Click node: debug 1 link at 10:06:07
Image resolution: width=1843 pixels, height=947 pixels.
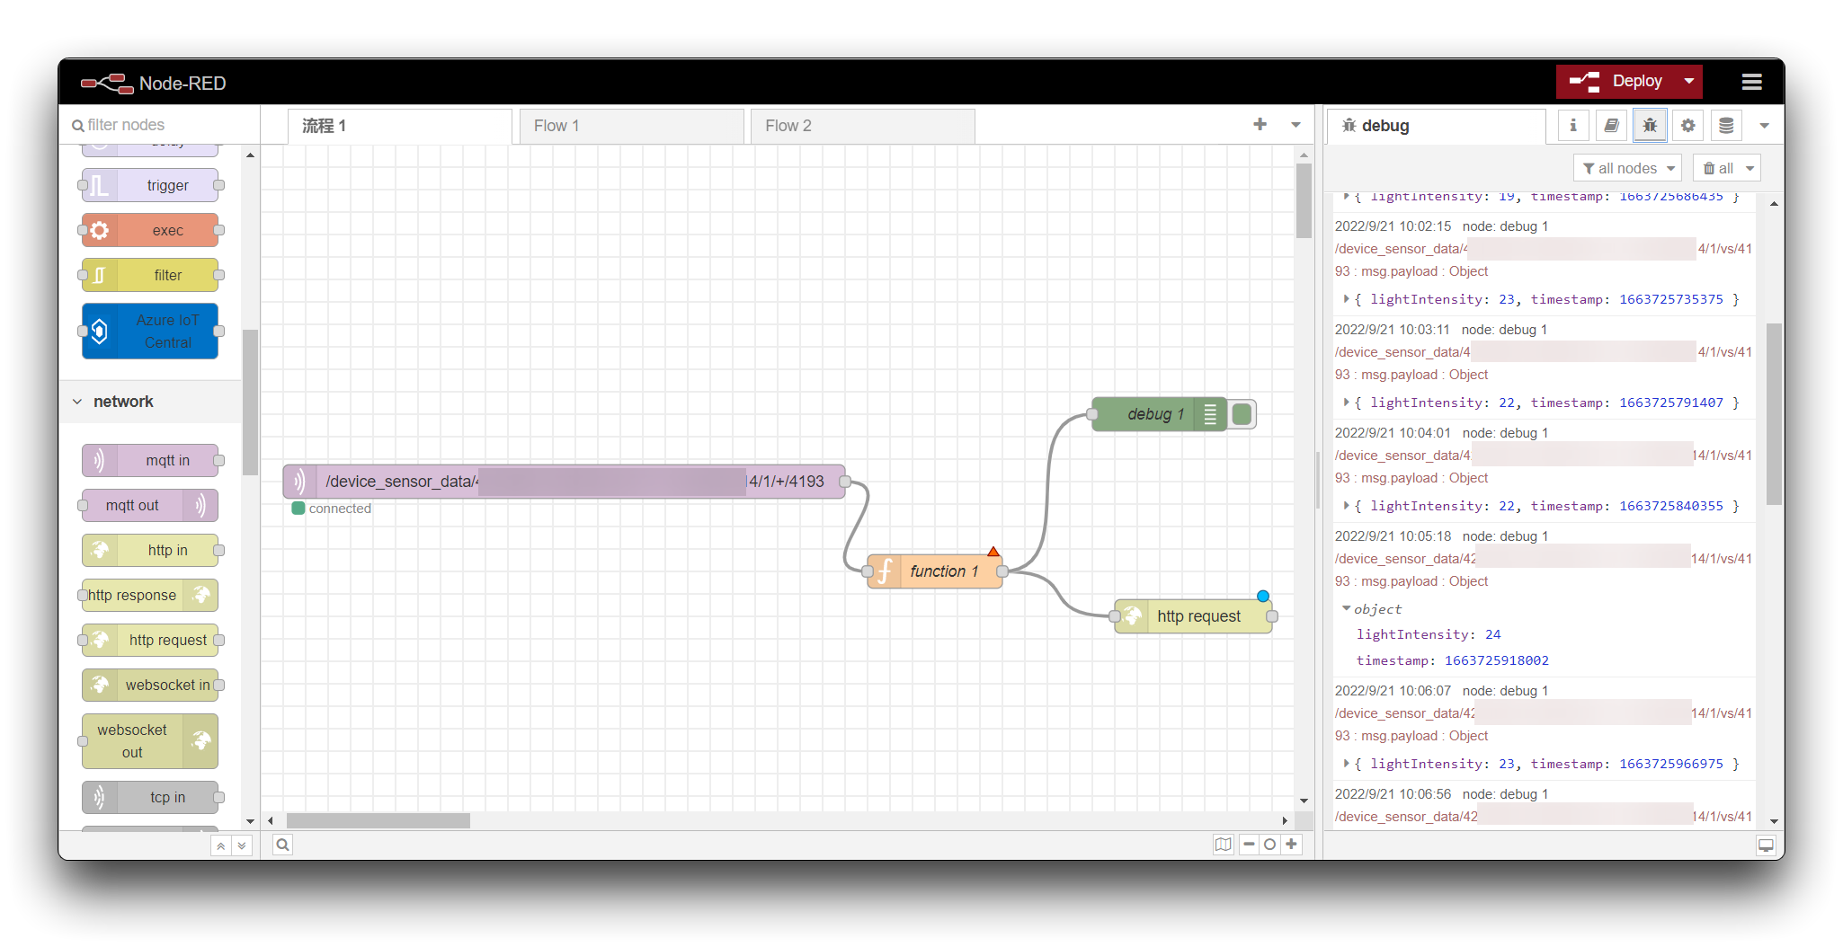click(1505, 691)
